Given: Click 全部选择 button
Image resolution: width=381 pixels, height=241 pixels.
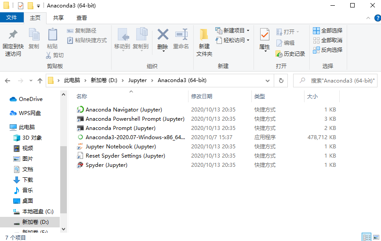Looking at the screenshot, I should point(327,31).
